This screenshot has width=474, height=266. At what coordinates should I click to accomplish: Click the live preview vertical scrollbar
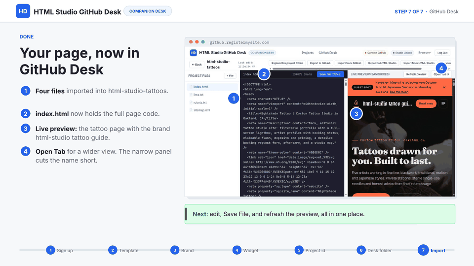click(x=453, y=137)
